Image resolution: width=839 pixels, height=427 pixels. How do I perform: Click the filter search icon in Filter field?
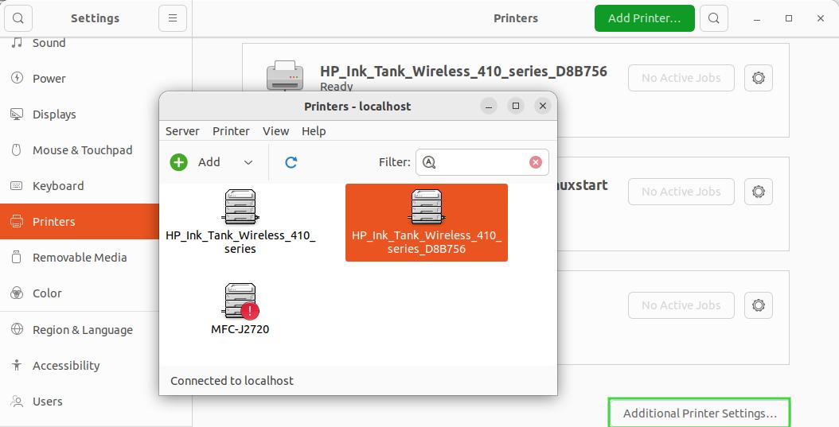[429, 162]
